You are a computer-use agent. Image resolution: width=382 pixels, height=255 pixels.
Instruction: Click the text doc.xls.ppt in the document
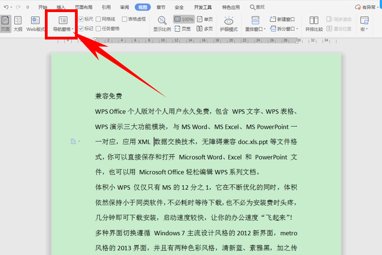point(253,142)
